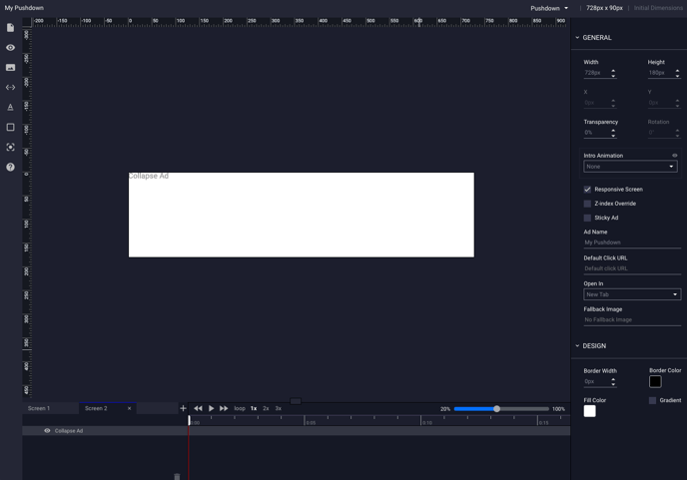Delete layer with trash icon
The image size is (687, 480).
(x=177, y=476)
